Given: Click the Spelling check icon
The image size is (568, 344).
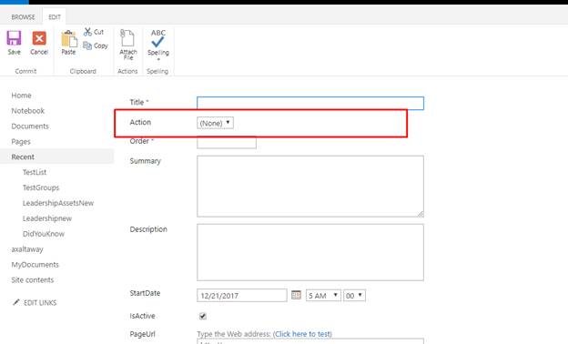Looking at the screenshot, I should [158, 38].
